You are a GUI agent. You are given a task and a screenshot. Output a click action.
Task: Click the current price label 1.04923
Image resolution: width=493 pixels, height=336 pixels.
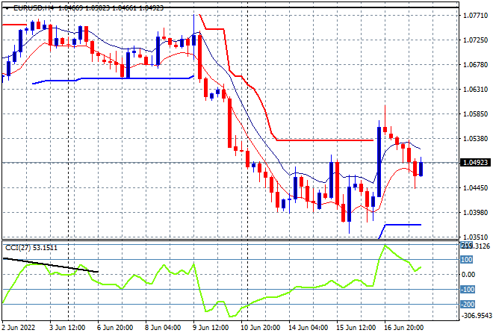[475, 163]
